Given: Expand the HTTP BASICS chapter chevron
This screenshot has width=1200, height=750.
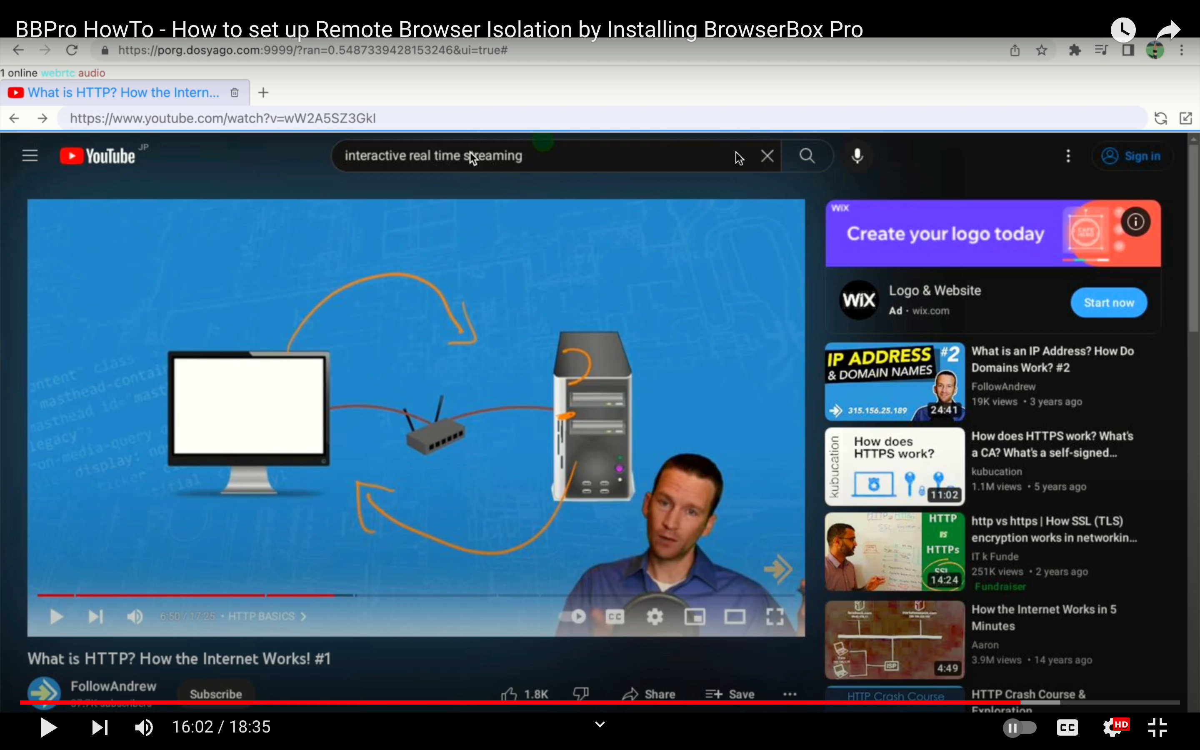Looking at the screenshot, I should [303, 617].
